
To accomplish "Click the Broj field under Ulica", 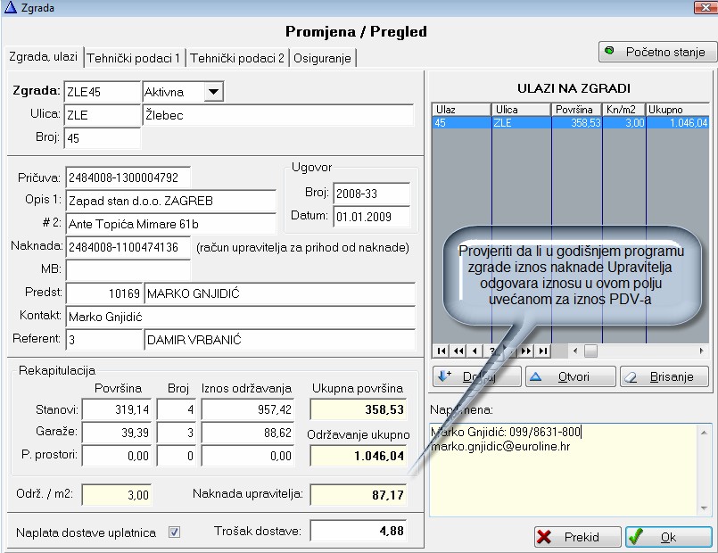I will [x=102, y=137].
